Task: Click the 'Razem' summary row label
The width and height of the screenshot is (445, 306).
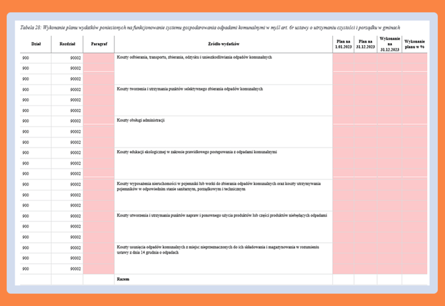Action: (122, 279)
